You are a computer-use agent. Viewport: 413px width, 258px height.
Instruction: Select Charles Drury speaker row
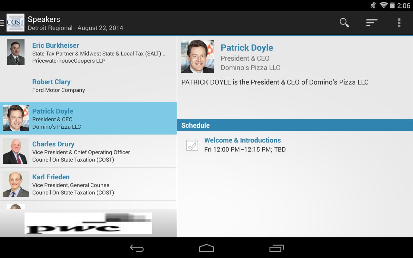click(x=88, y=151)
